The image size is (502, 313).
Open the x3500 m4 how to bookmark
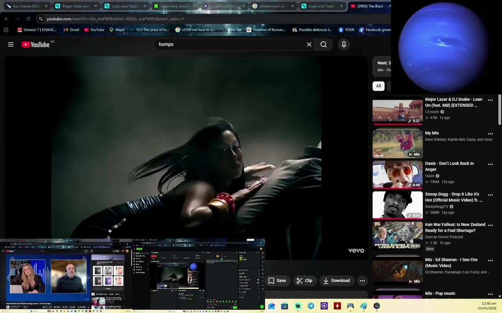point(195,30)
